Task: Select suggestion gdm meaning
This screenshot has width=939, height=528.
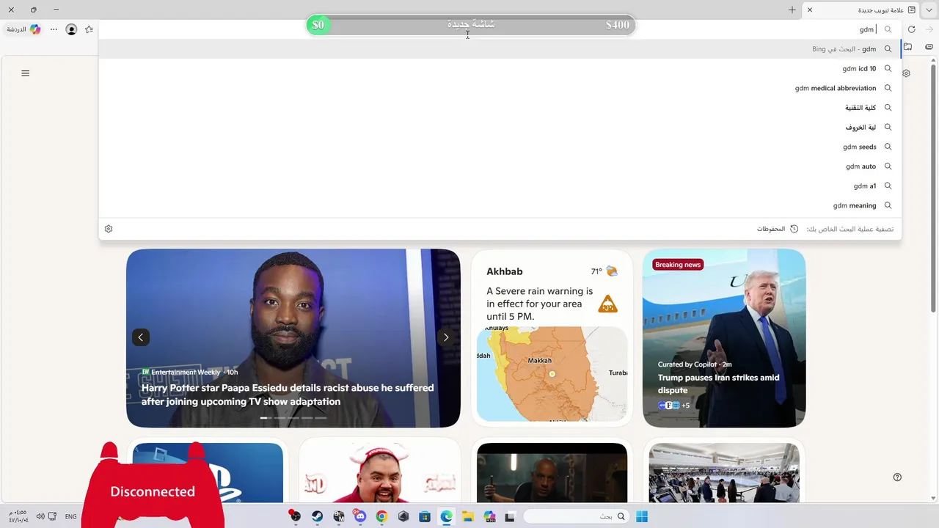Action: (500, 205)
